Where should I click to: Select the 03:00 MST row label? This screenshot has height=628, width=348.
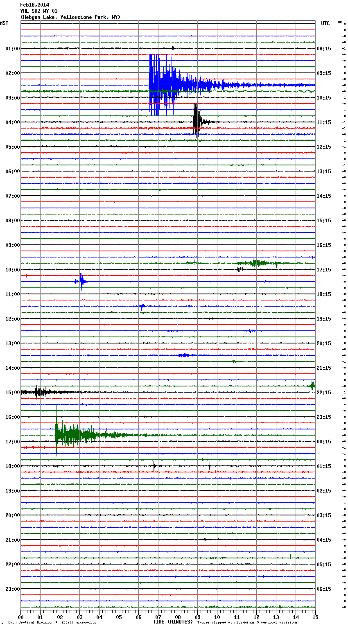tap(13, 98)
